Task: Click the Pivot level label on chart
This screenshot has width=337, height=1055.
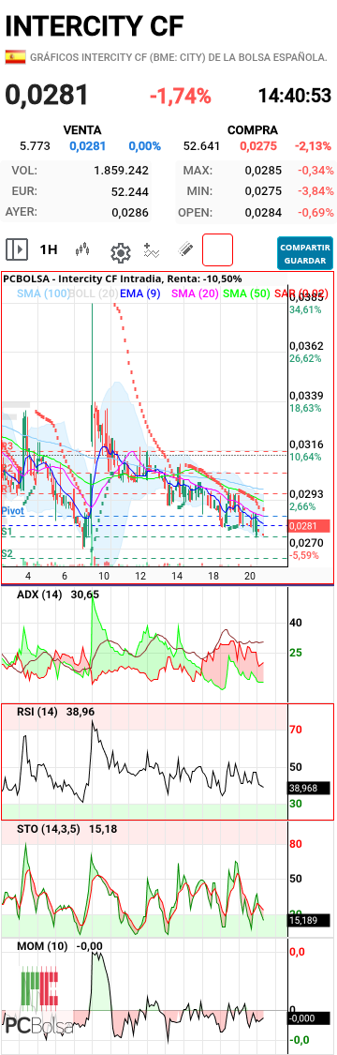Action: [x=13, y=511]
